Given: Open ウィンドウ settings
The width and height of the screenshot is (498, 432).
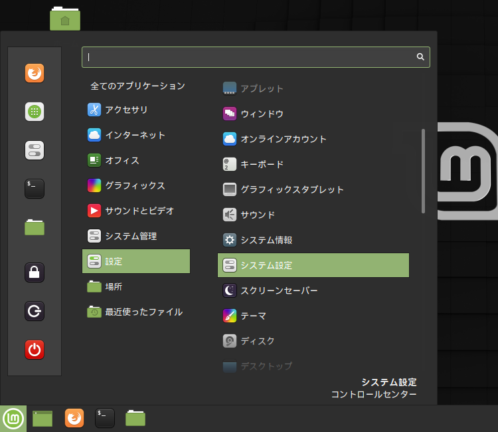Looking at the screenshot, I should tap(313, 114).
